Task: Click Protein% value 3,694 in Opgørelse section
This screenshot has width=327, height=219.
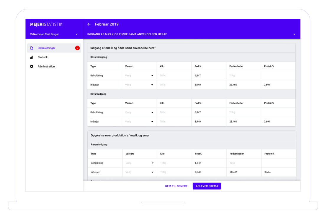Action: point(268,172)
